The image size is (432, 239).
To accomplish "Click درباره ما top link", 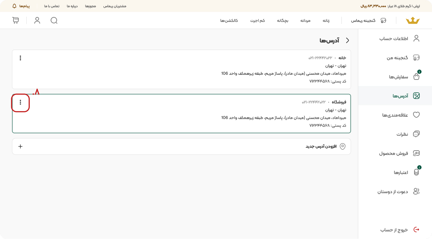I will 72,6.
